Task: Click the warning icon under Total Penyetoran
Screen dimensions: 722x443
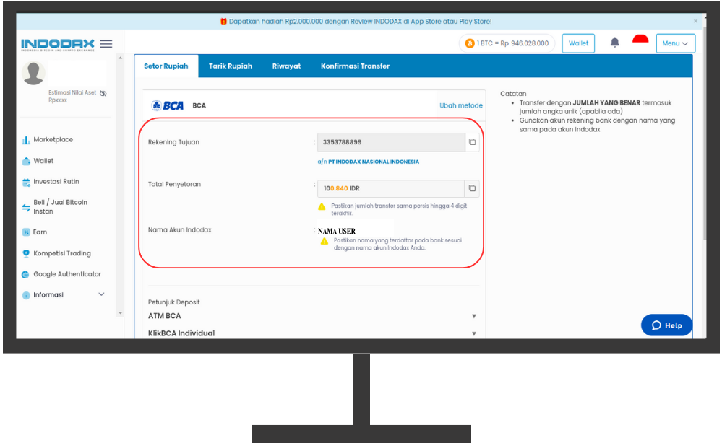Action: [322, 207]
